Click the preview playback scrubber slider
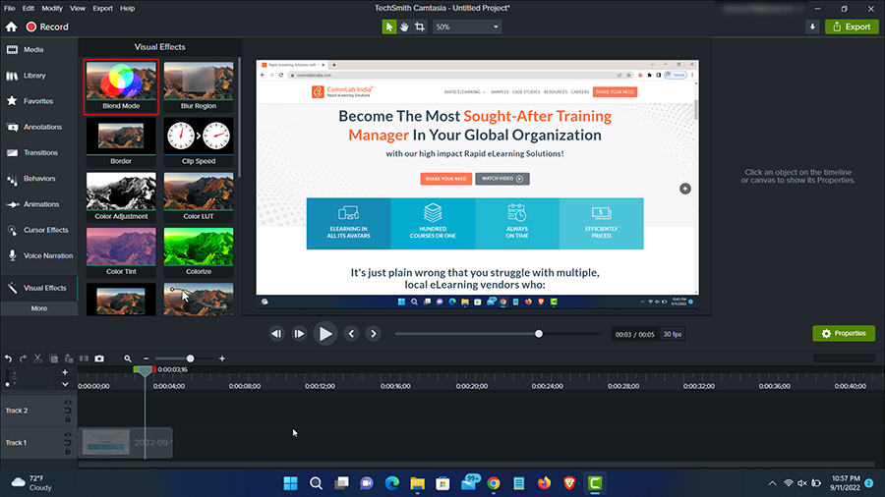The image size is (885, 497). click(499, 334)
